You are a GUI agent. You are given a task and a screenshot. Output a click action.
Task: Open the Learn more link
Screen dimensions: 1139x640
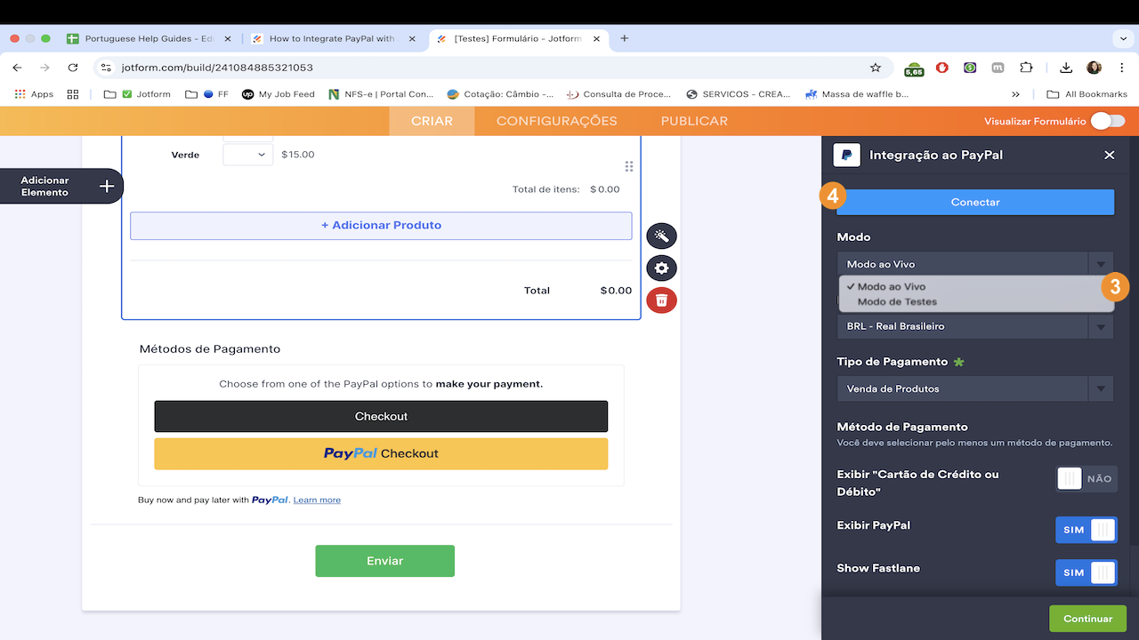(317, 500)
